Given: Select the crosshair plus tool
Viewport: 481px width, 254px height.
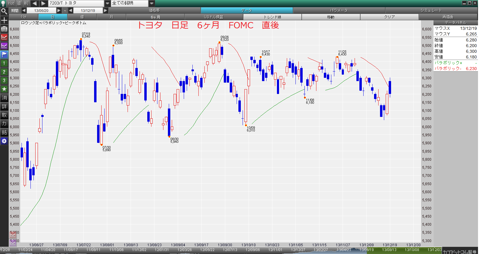Looking at the screenshot, I should pyautogui.click(x=4, y=20).
